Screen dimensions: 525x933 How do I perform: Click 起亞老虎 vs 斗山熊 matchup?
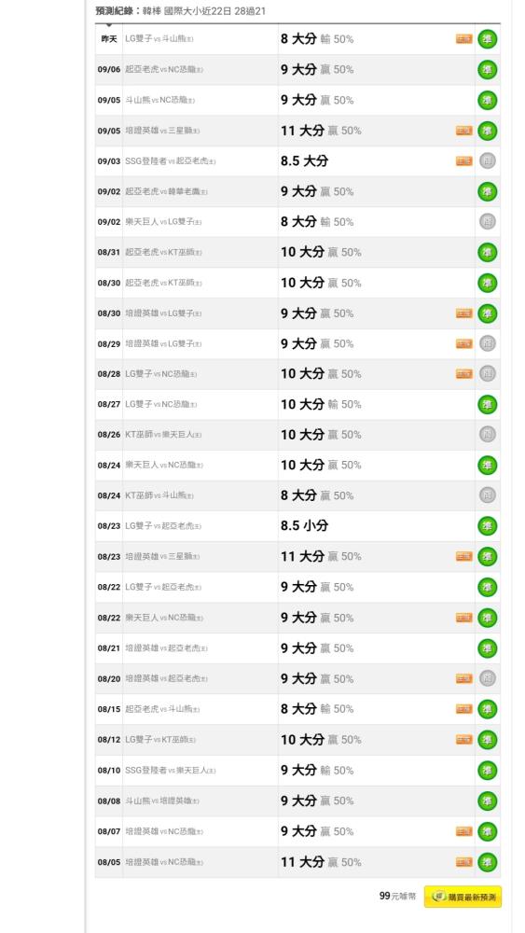point(161,709)
